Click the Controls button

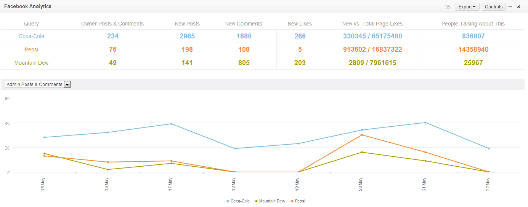pyautogui.click(x=494, y=7)
